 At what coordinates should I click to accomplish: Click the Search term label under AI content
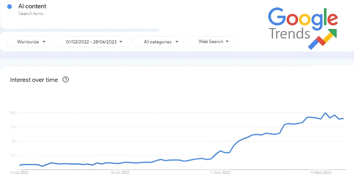[31, 13]
